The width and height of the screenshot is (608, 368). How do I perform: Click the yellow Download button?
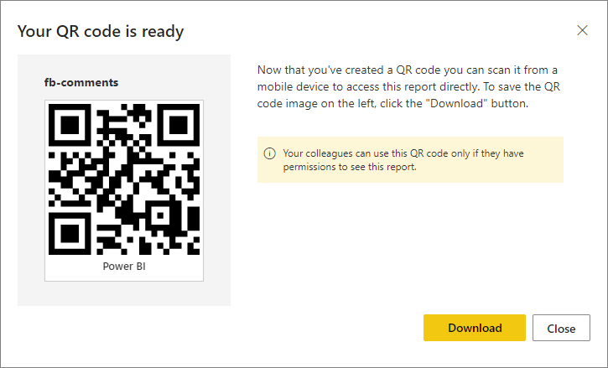(474, 328)
